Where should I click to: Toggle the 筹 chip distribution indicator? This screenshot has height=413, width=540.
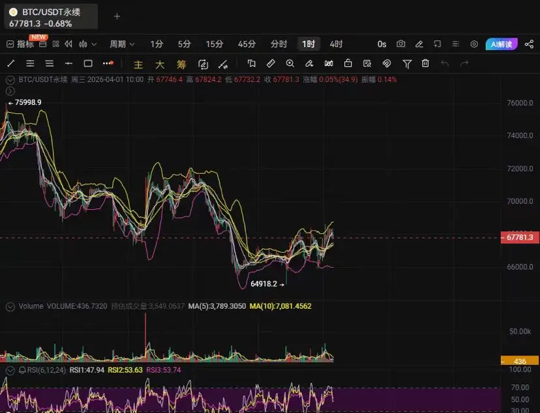point(181,64)
